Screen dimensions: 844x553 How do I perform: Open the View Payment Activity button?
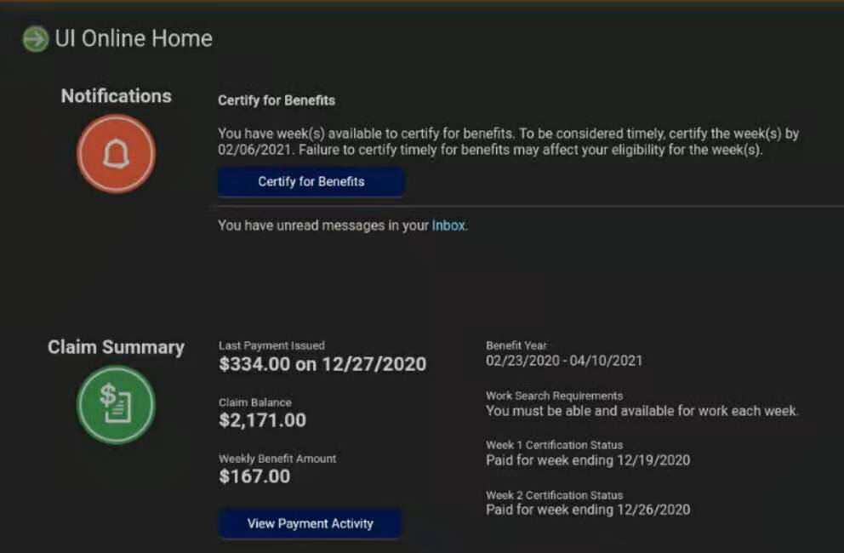(310, 523)
